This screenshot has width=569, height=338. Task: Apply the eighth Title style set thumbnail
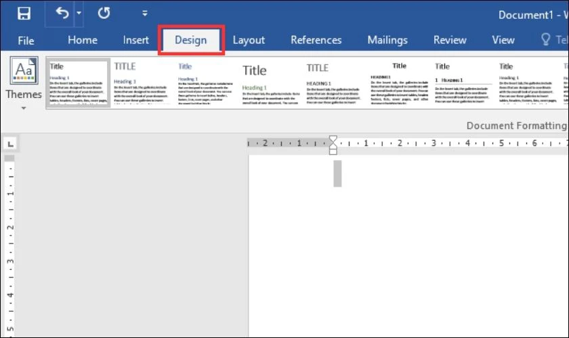click(x=528, y=82)
